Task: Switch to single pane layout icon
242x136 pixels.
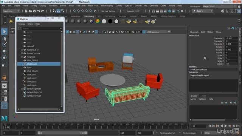Action: [x=4, y=86]
